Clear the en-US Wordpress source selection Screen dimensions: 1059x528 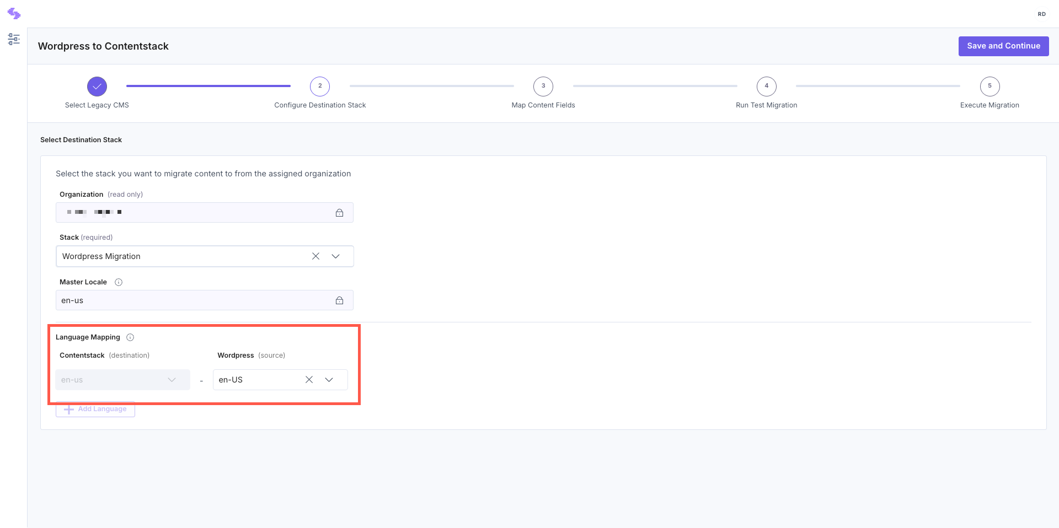point(309,380)
